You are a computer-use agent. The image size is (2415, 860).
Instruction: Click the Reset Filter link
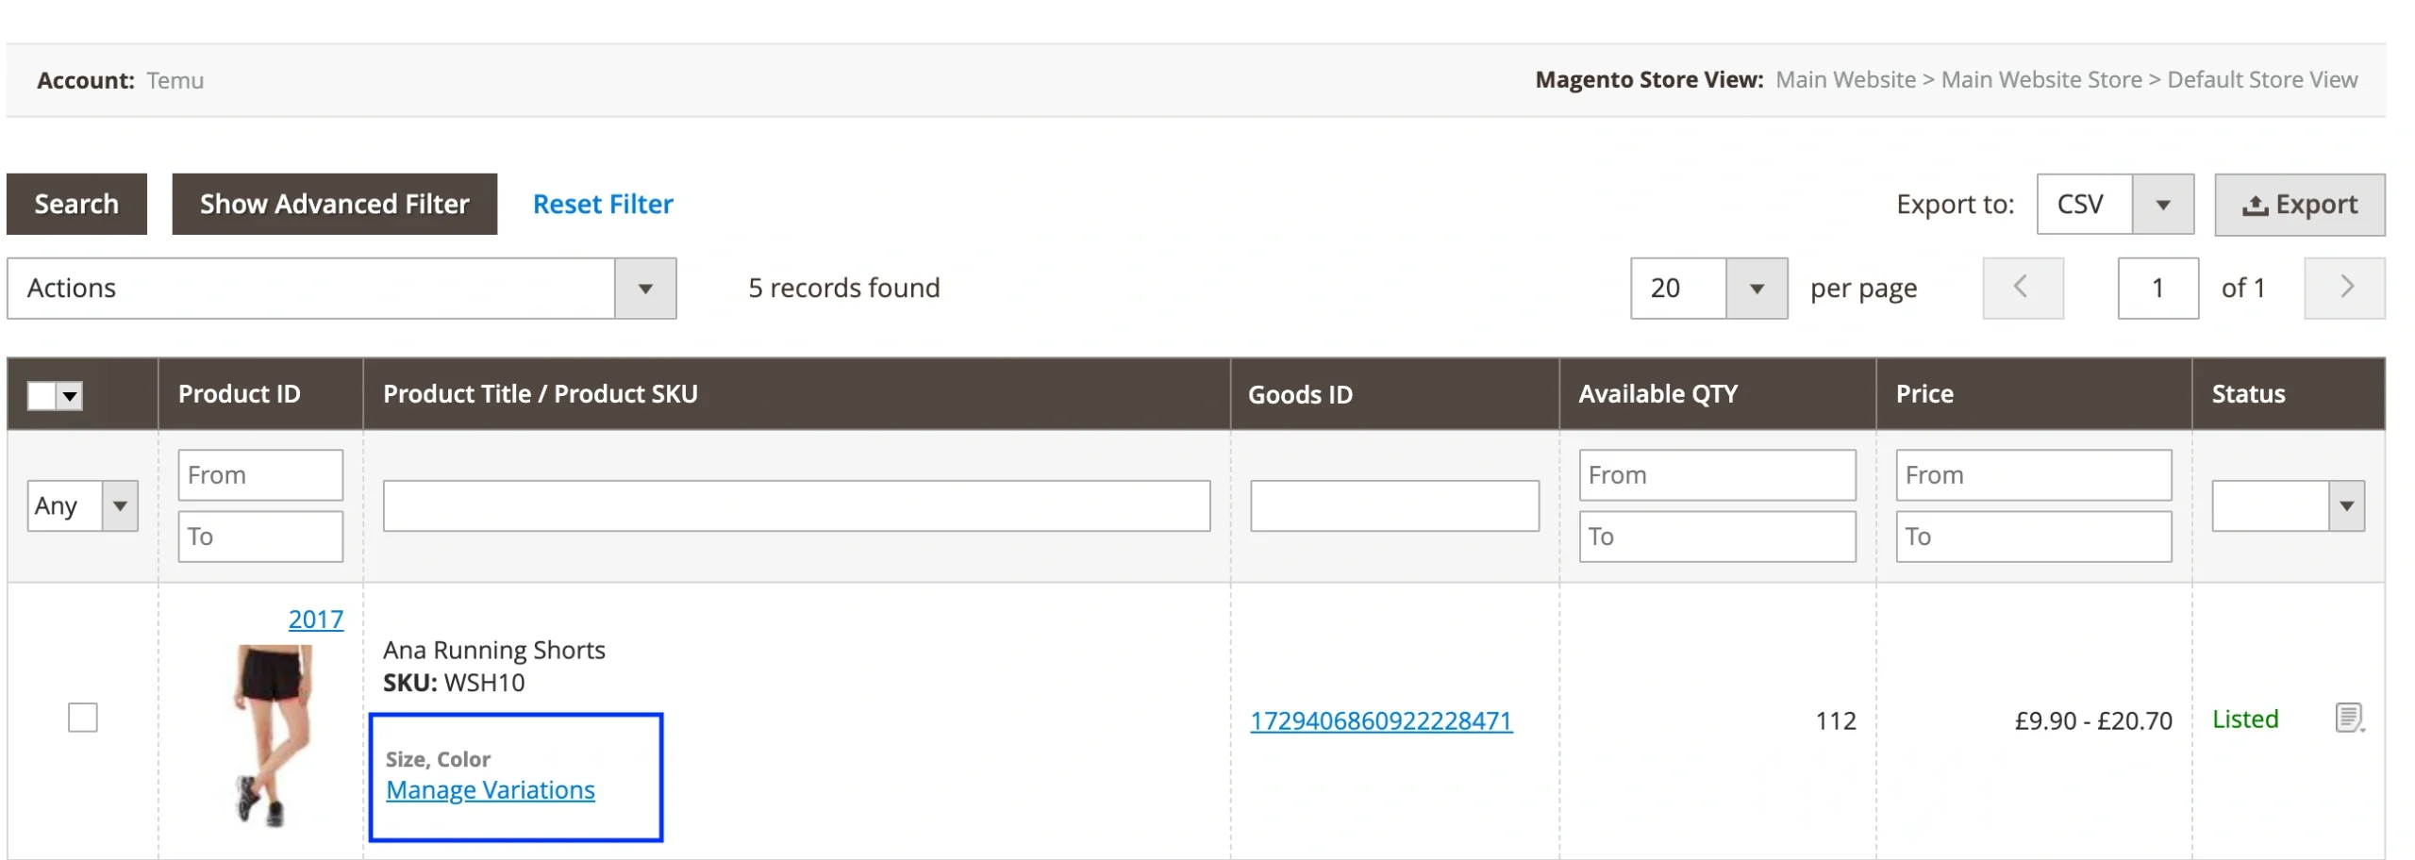[603, 204]
